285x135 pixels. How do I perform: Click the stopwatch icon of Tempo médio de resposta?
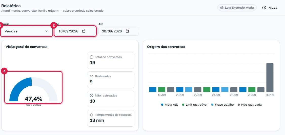(x=92, y=115)
